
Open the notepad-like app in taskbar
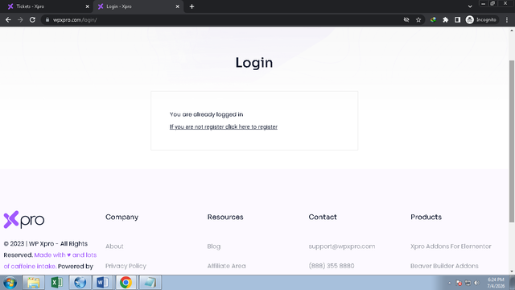point(150,283)
